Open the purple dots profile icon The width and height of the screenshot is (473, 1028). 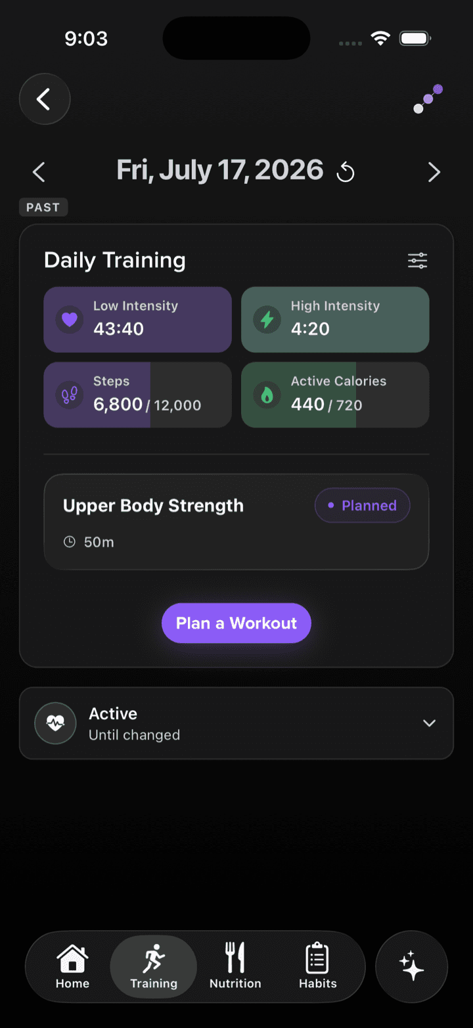pyautogui.click(x=428, y=99)
